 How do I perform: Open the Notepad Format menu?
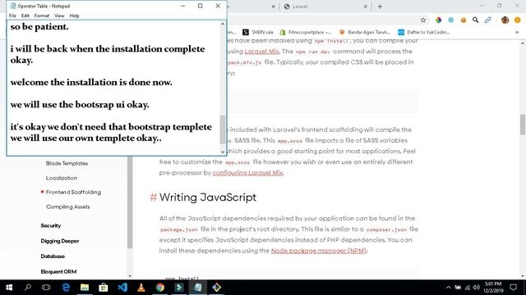click(42, 16)
